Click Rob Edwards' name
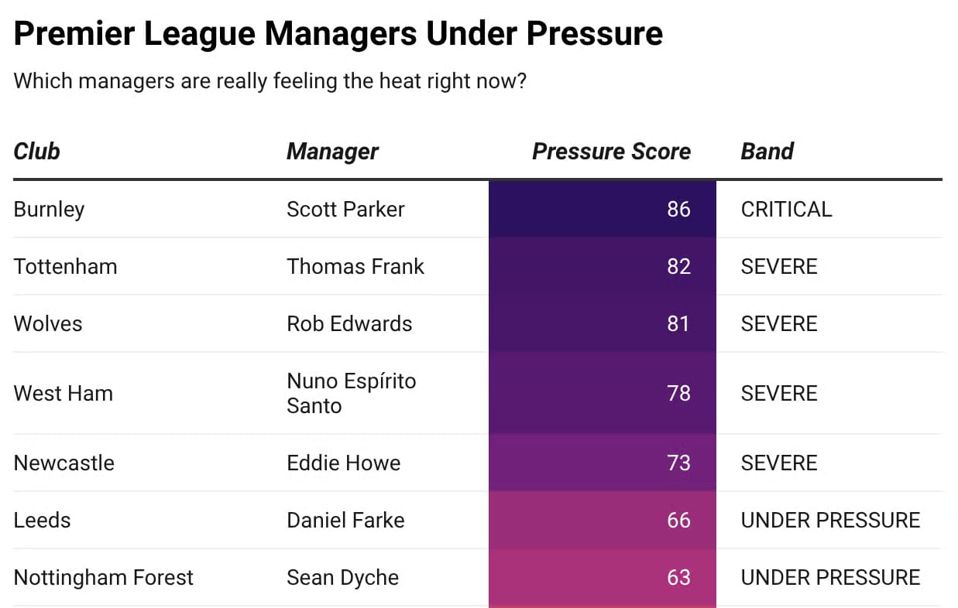This screenshot has width=958, height=608. tap(349, 323)
